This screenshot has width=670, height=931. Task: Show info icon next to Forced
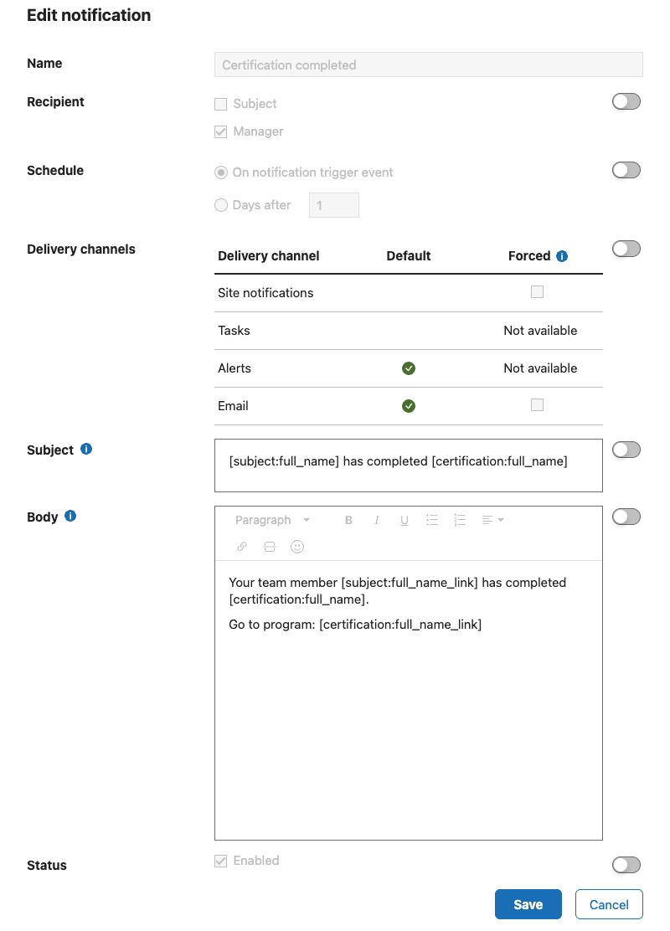click(562, 256)
